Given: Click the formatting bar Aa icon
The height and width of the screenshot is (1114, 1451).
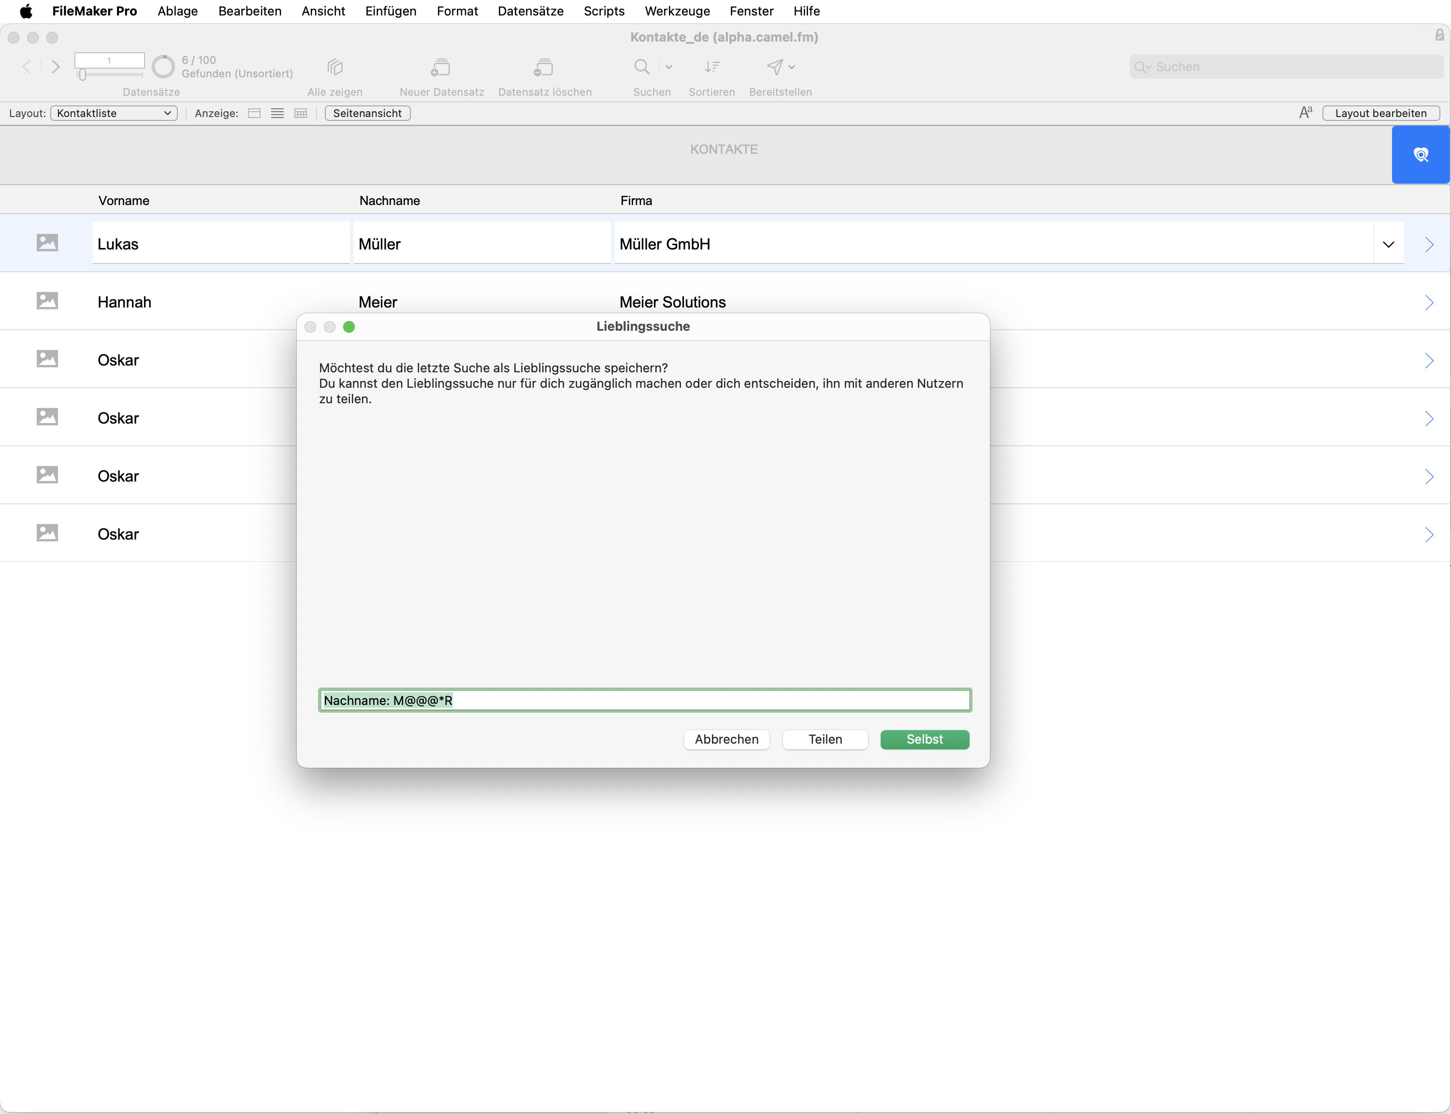Looking at the screenshot, I should [1305, 113].
